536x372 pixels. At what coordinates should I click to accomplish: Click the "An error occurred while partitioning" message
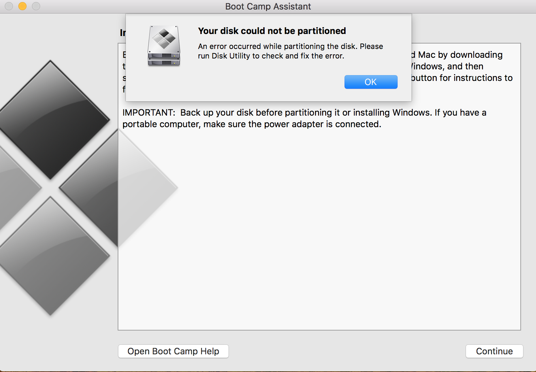coord(290,51)
